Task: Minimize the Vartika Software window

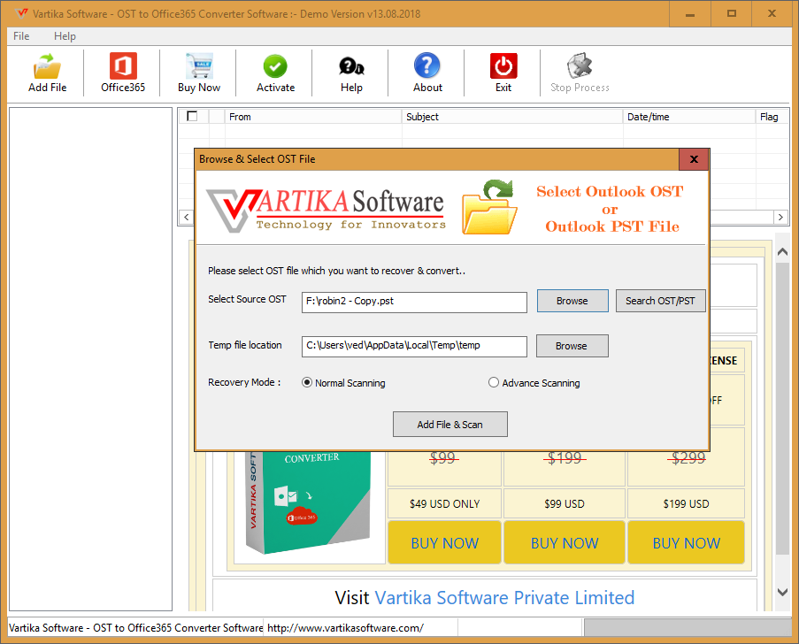Action: point(690,14)
